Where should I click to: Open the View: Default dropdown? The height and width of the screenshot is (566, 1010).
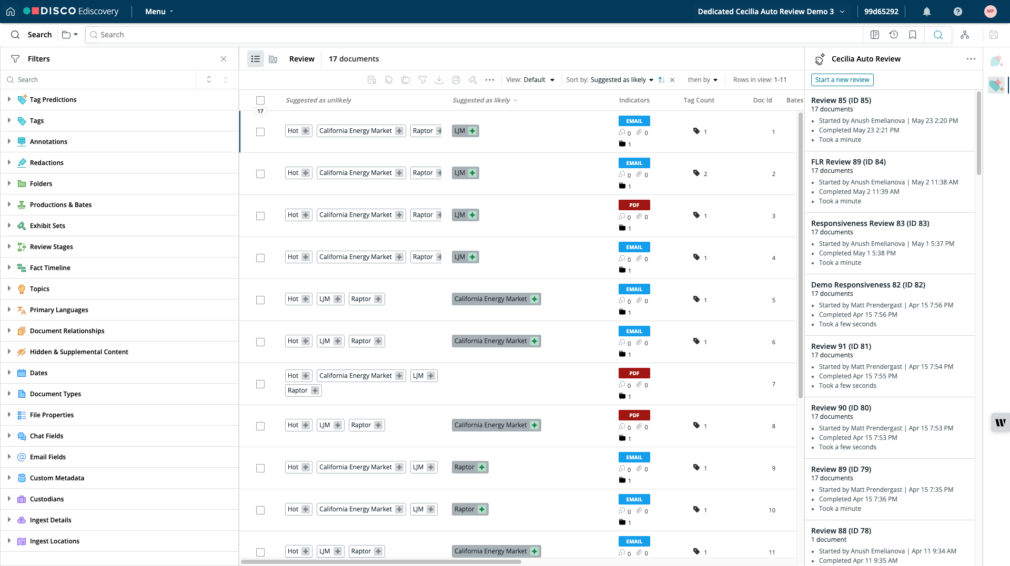[x=530, y=80]
